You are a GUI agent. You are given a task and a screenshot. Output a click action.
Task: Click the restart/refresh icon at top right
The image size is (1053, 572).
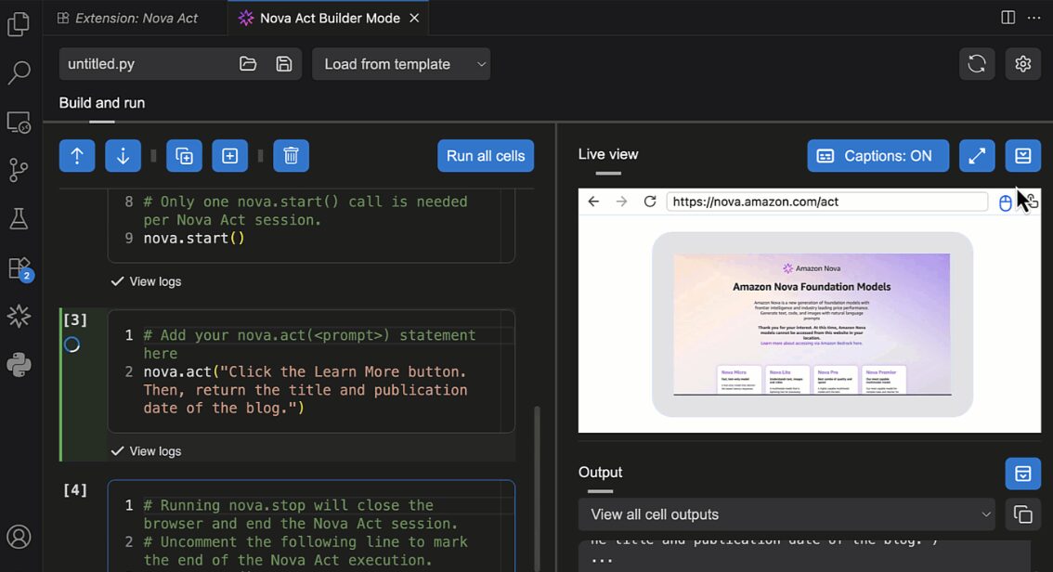[977, 64]
